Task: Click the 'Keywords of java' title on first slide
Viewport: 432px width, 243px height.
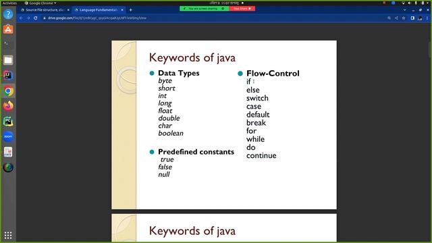Action: coord(192,57)
